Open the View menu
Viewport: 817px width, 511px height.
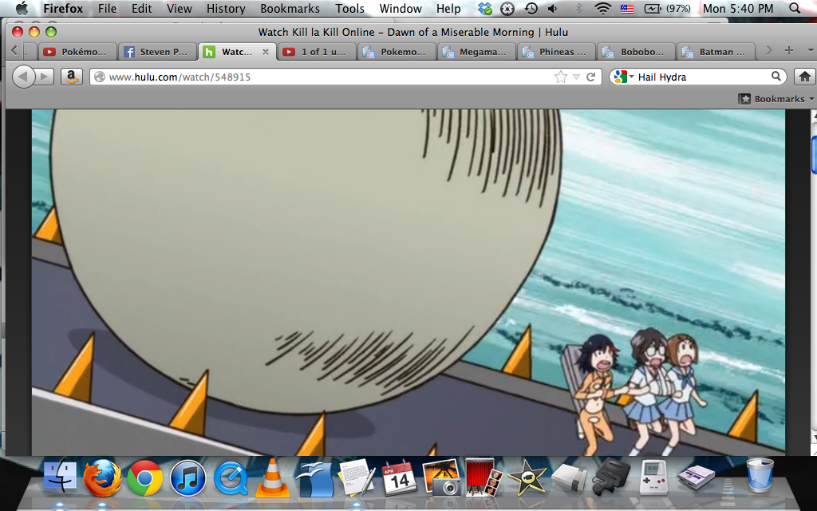[180, 8]
